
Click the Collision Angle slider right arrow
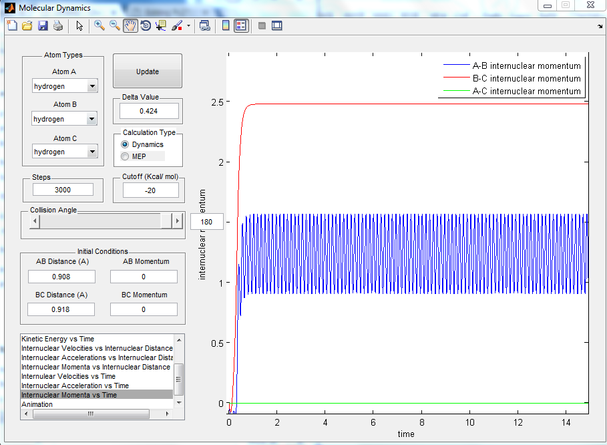point(177,220)
